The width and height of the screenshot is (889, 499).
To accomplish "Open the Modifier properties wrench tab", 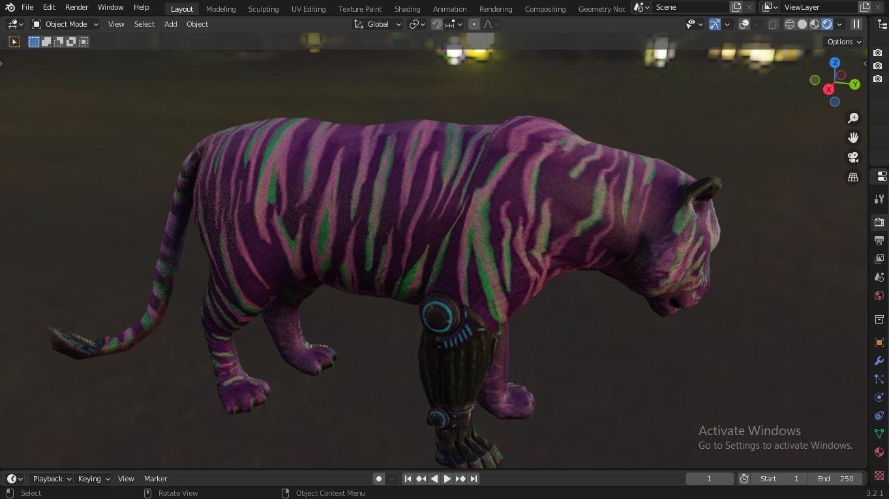I will pyautogui.click(x=879, y=361).
